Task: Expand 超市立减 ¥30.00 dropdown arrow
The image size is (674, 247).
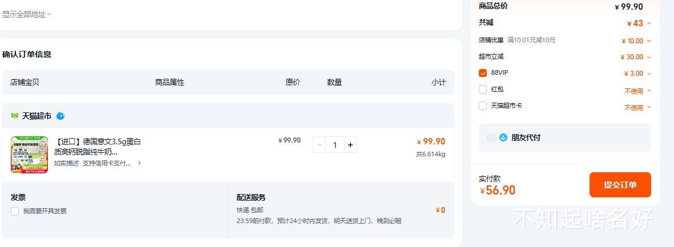Action: [x=649, y=57]
